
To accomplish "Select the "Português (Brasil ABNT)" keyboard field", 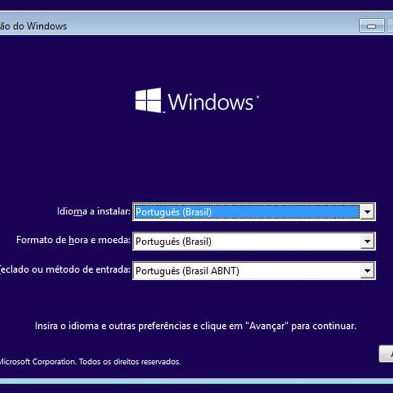I will tap(254, 270).
